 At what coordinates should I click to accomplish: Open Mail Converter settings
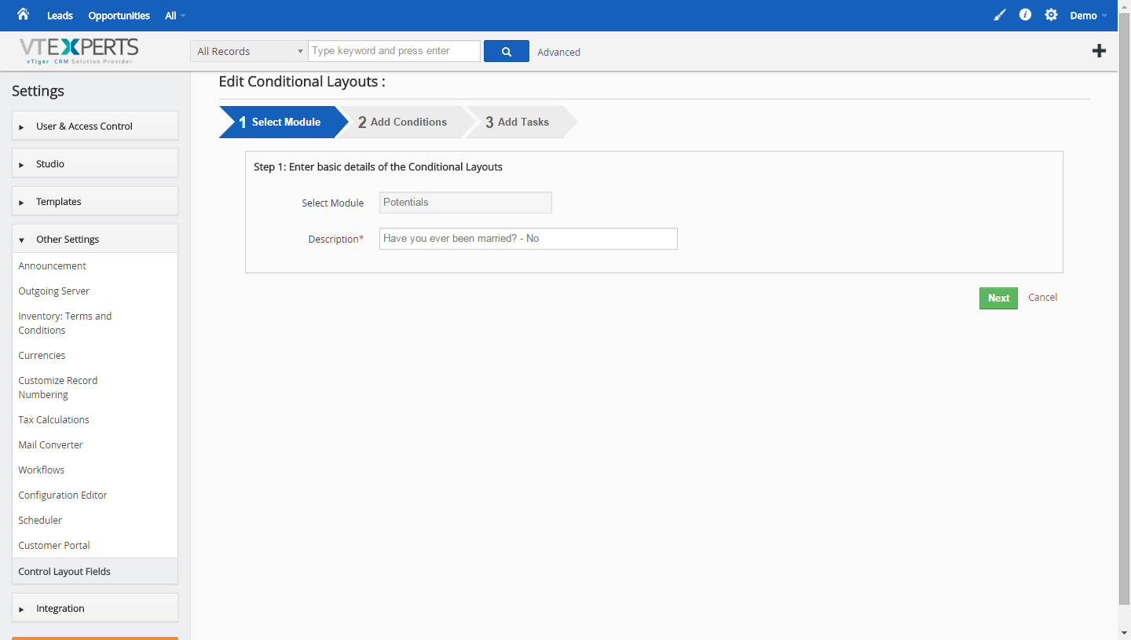[x=51, y=444]
